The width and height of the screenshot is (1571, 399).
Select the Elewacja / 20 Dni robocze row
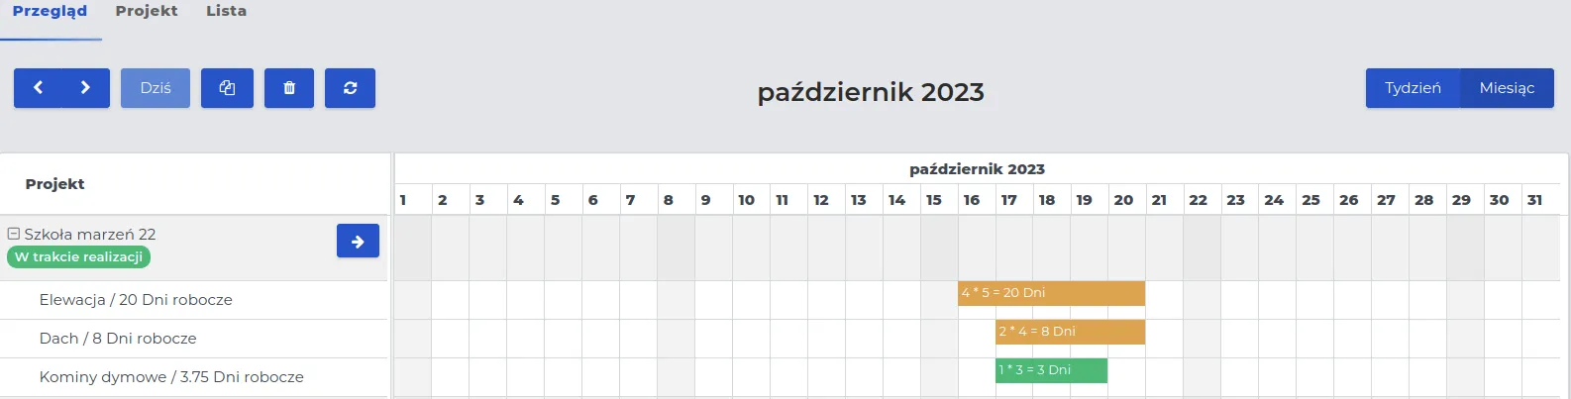tap(194, 300)
